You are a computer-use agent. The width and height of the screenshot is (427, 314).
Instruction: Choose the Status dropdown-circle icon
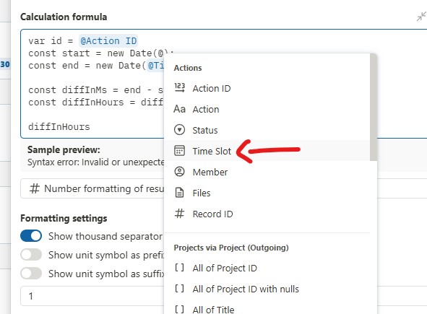[179, 130]
